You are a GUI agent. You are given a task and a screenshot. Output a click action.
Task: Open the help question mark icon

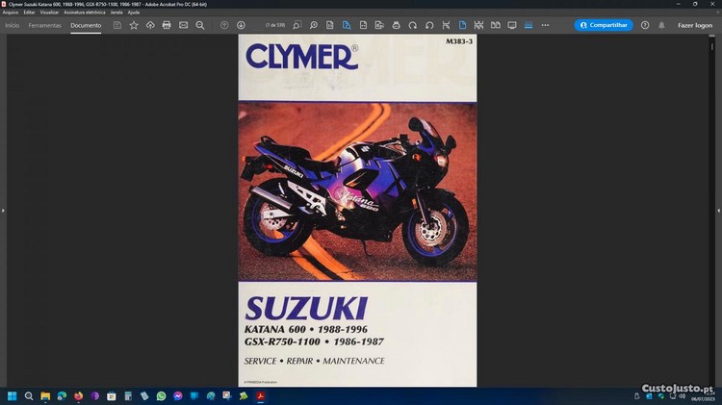646,25
